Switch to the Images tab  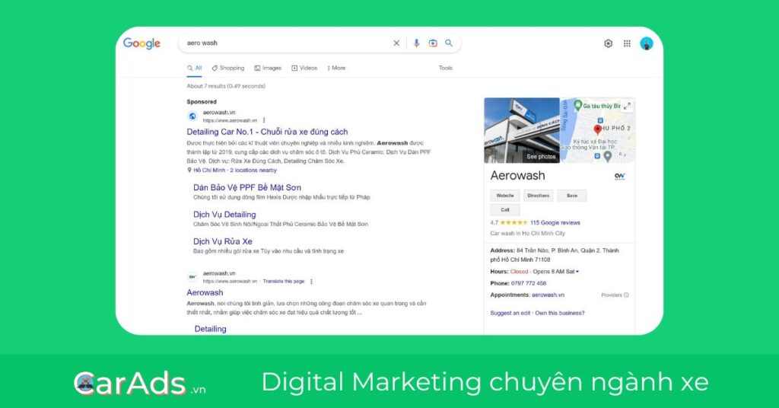click(x=268, y=68)
